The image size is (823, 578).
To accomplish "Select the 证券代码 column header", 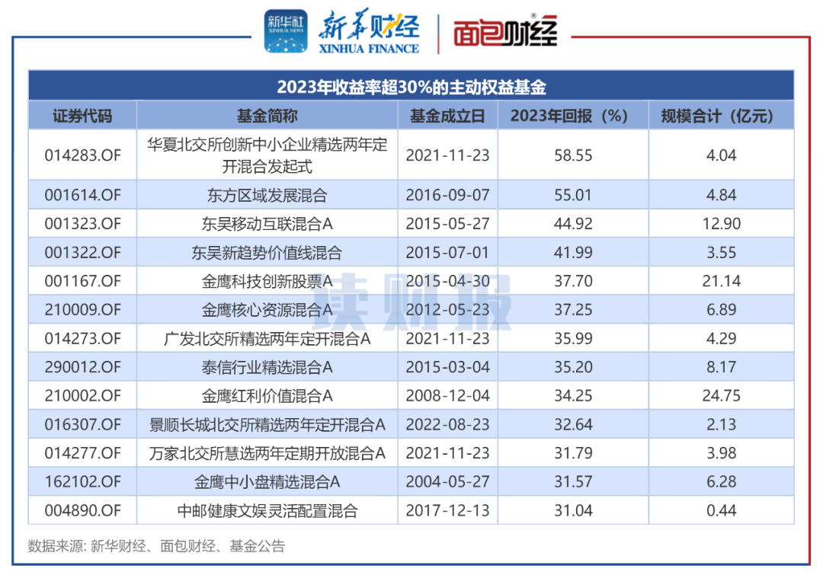I will 82,116.
